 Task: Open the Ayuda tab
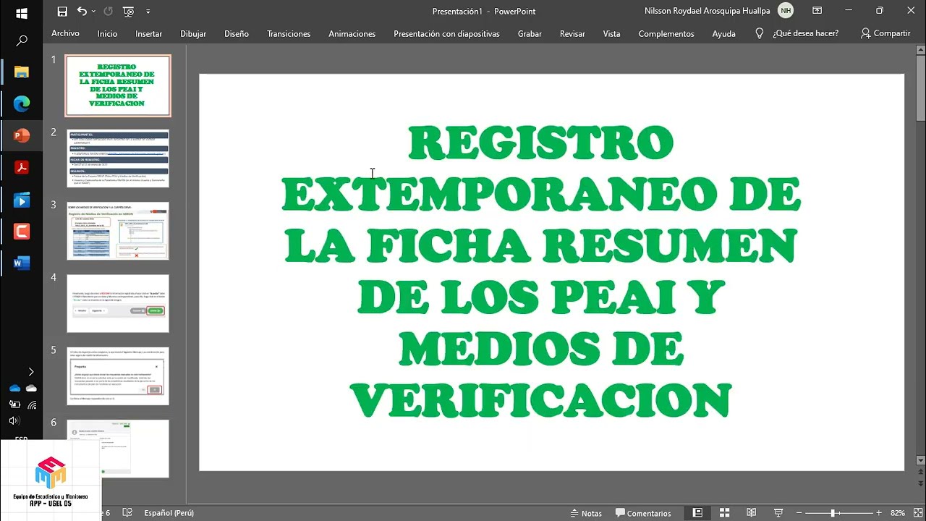click(723, 33)
